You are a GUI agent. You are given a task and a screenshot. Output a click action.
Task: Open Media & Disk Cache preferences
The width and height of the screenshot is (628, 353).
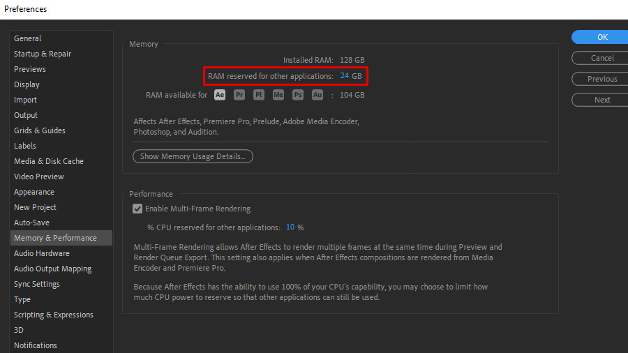pyautogui.click(x=49, y=161)
